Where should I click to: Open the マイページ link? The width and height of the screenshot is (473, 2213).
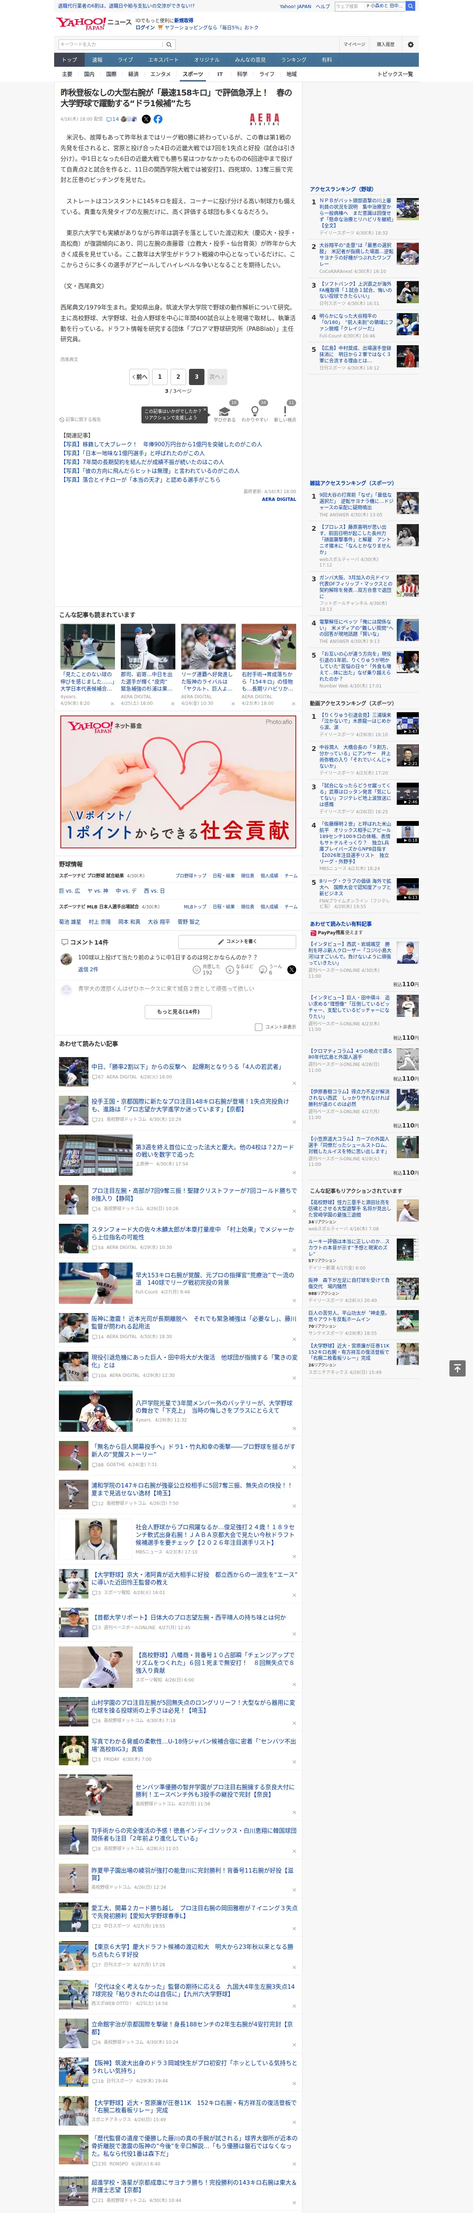click(354, 44)
